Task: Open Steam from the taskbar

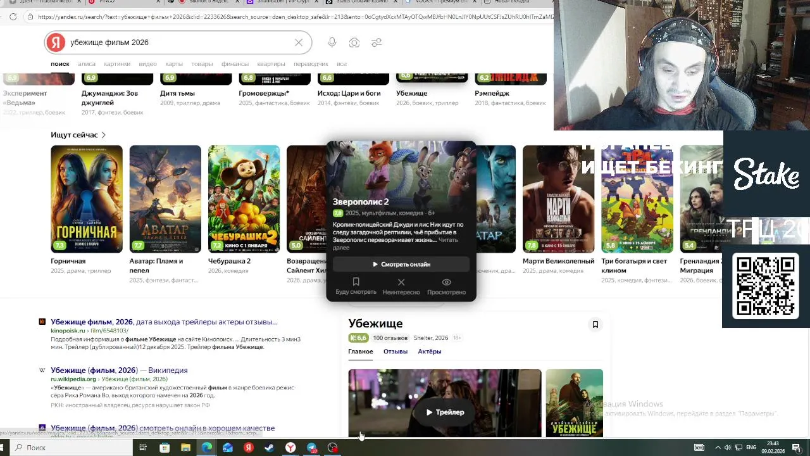Action: [x=270, y=448]
